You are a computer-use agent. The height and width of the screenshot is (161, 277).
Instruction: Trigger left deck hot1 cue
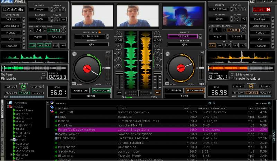pos(32,46)
